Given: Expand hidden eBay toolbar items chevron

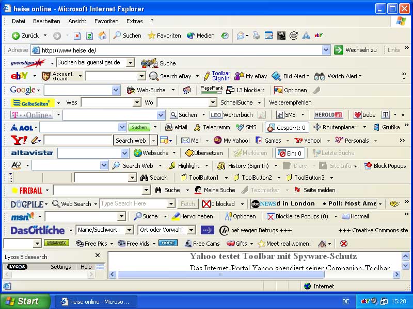Looking at the screenshot, I should [404, 76].
